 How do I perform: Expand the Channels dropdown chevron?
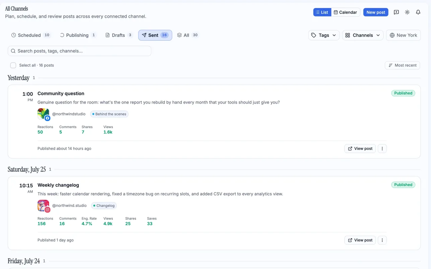378,35
